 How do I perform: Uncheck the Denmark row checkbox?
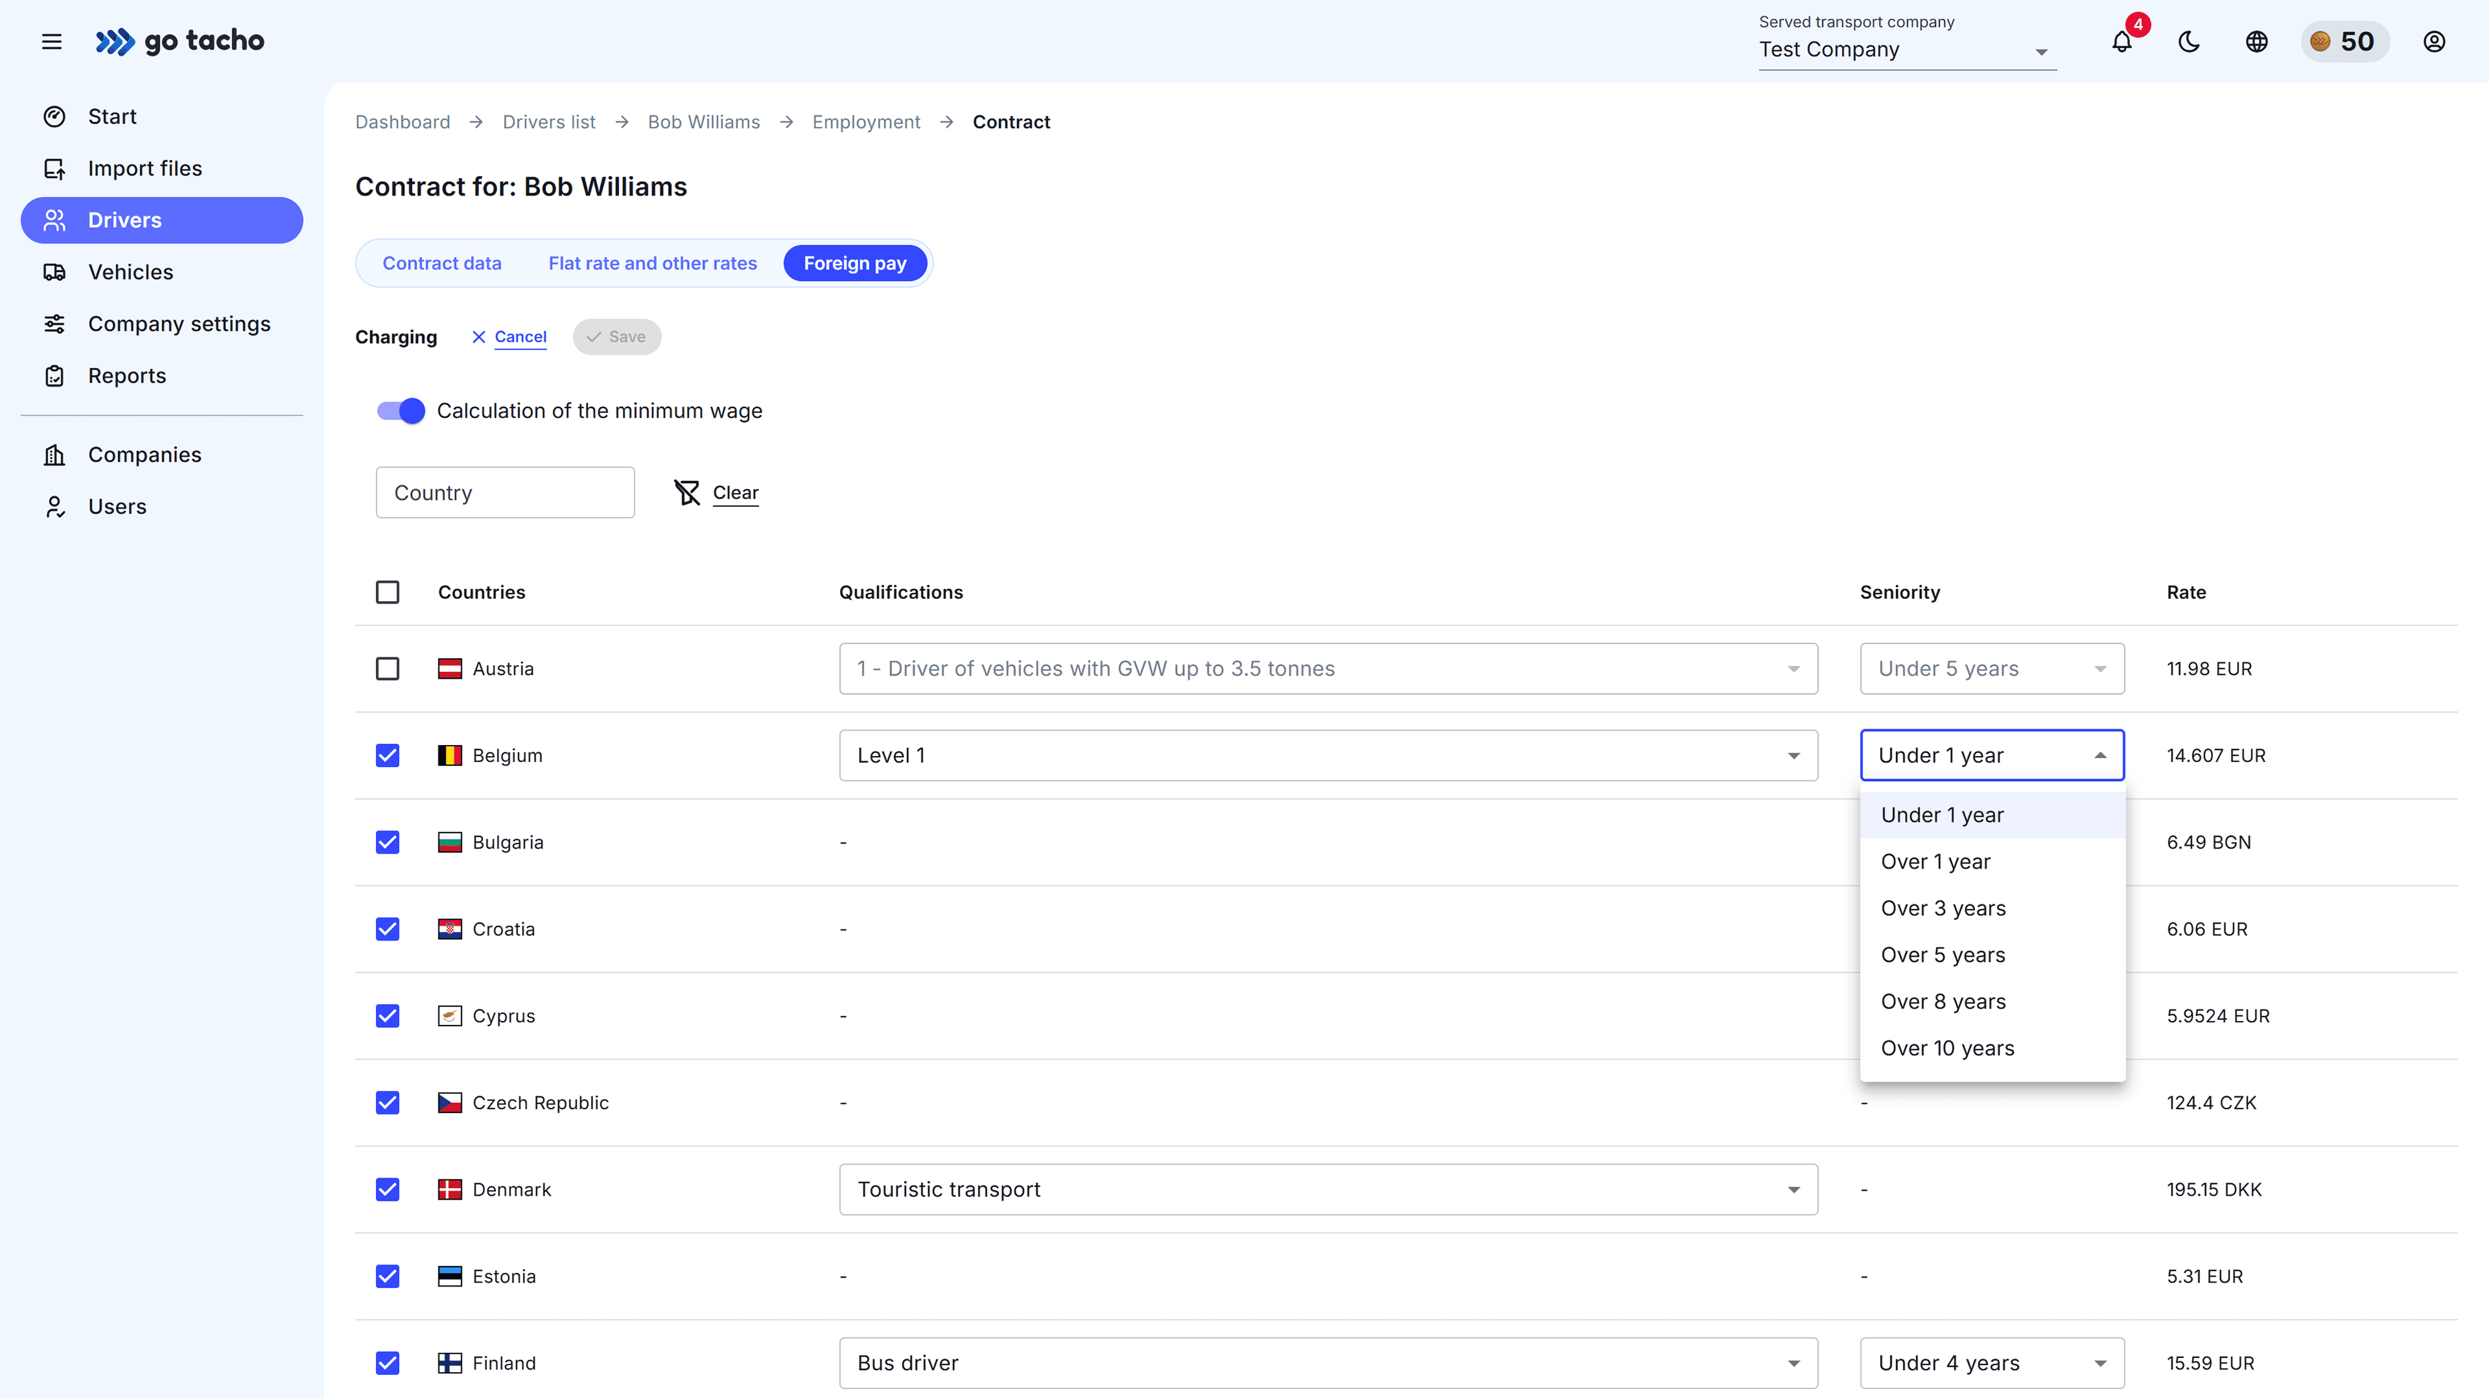(x=388, y=1191)
